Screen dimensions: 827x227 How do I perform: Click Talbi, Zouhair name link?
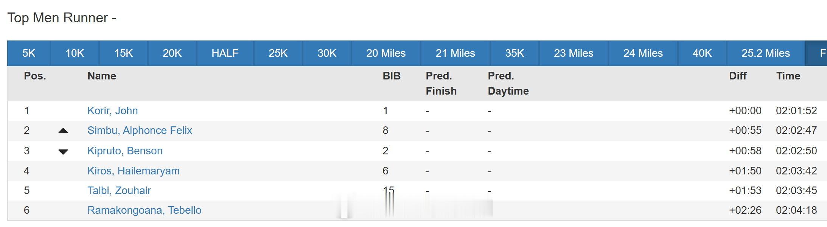(x=119, y=191)
